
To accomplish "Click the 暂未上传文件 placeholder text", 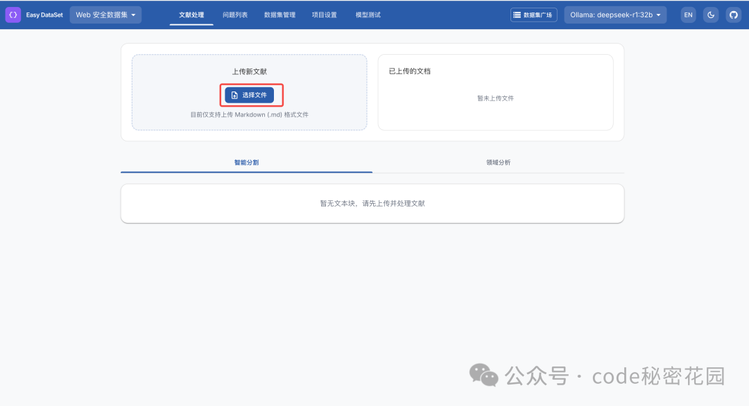I will (x=495, y=98).
